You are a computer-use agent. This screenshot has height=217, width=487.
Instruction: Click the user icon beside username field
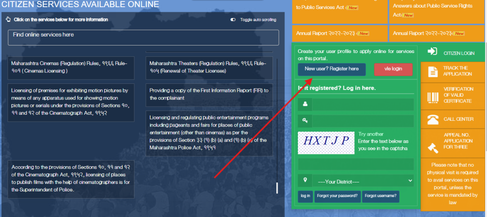point(304,104)
